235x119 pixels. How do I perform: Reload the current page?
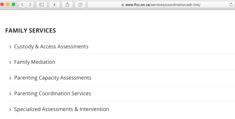[231, 5]
